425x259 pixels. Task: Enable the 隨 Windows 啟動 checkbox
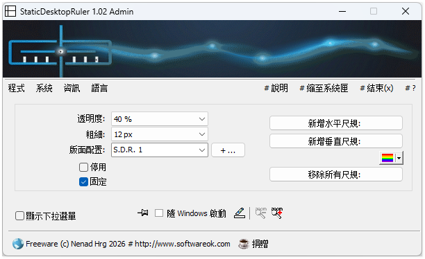[x=159, y=213]
